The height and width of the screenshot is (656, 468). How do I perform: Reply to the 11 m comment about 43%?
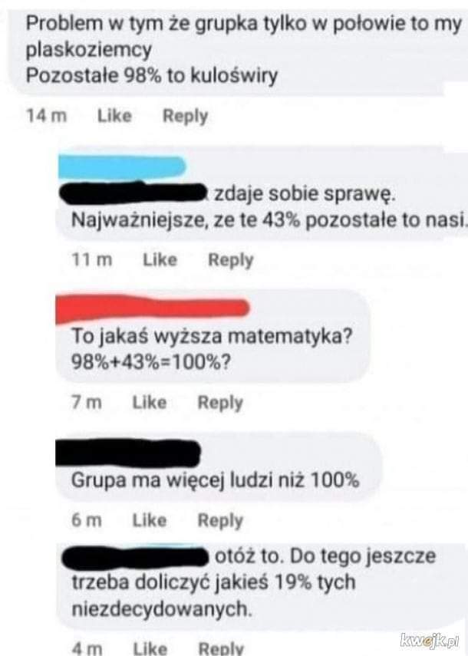[x=231, y=260]
